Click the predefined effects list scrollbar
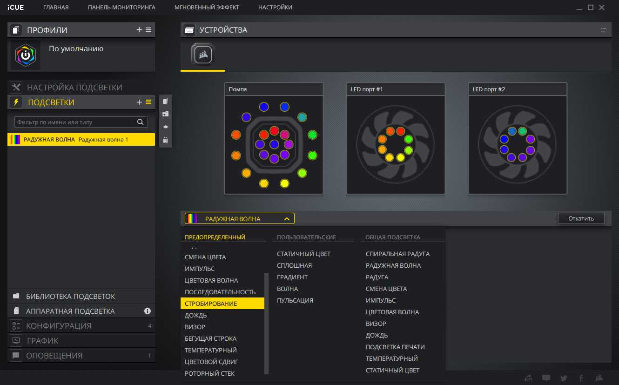This screenshot has height=385, width=619. pos(267,323)
